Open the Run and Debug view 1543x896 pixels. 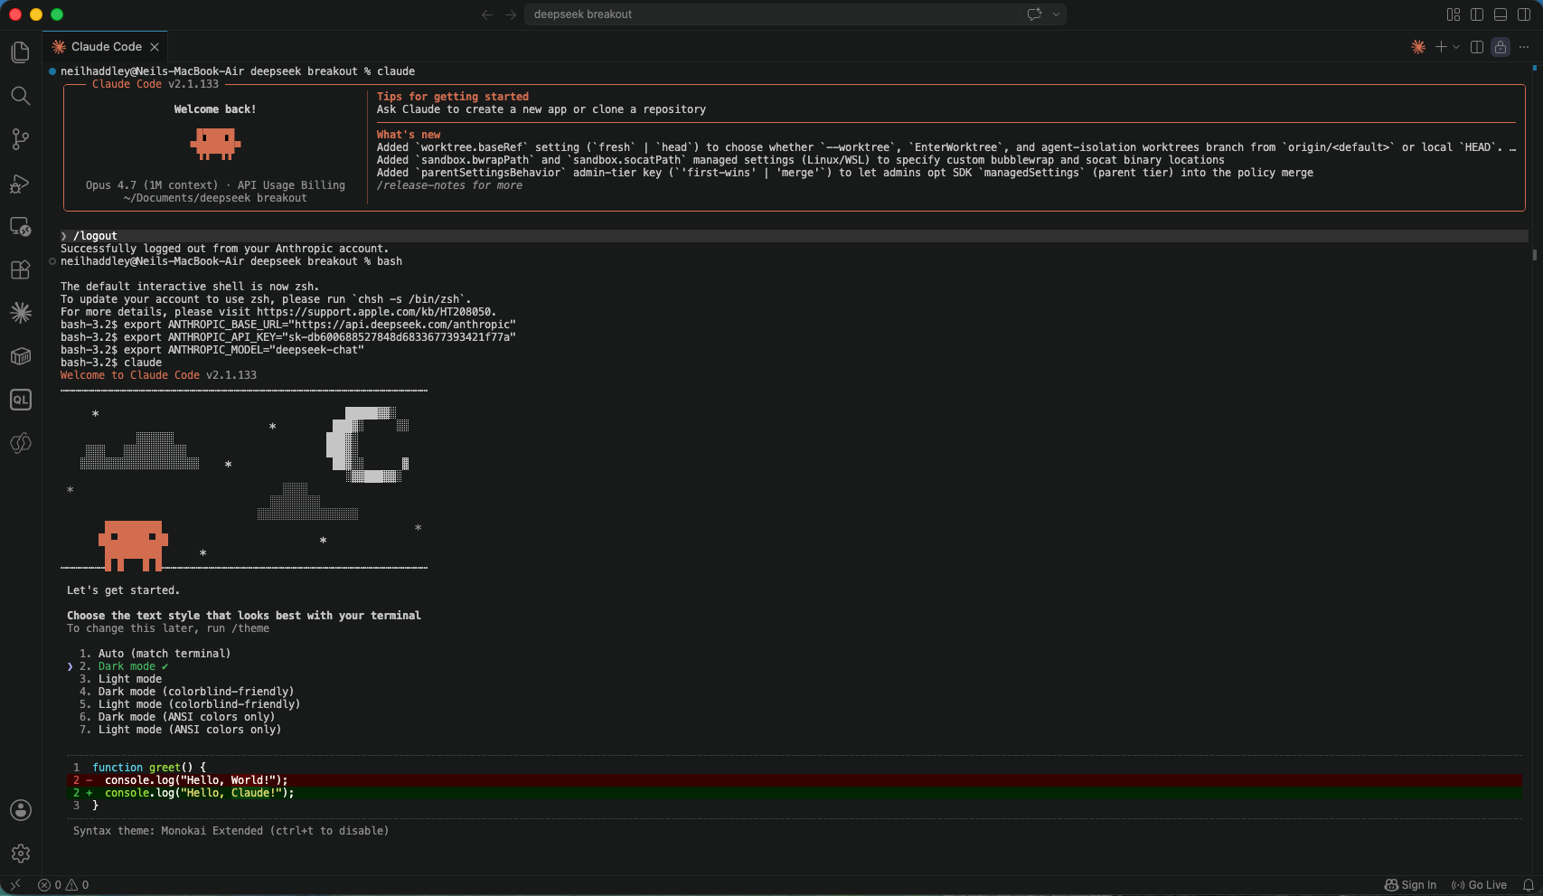[20, 184]
